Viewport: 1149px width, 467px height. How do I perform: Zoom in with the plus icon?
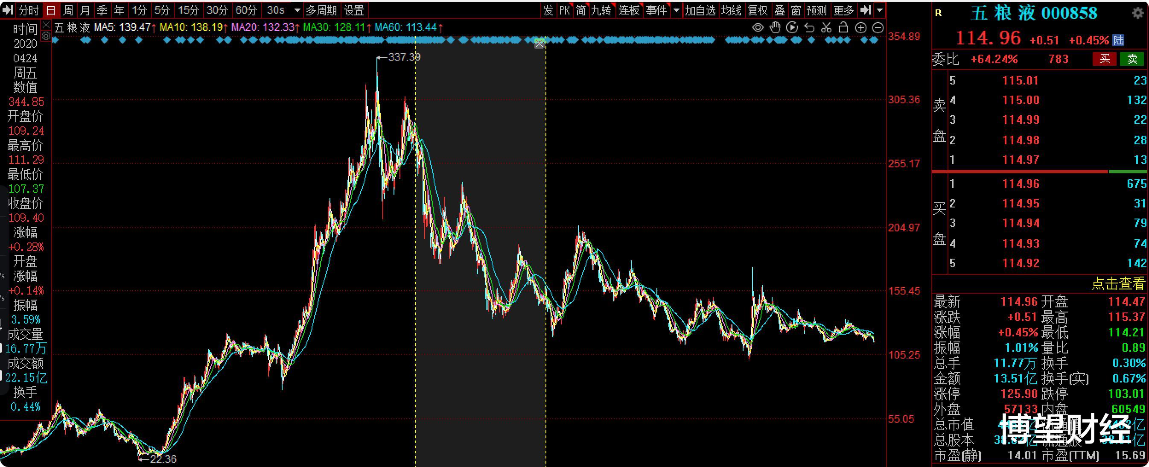(x=860, y=28)
